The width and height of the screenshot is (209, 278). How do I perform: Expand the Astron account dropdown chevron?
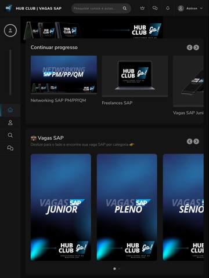click(x=201, y=8)
